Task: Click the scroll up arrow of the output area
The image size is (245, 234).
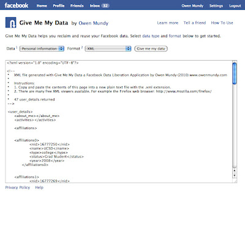Action: coord(235,170)
